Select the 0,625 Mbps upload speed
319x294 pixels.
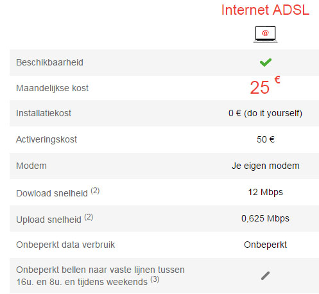tap(265, 218)
